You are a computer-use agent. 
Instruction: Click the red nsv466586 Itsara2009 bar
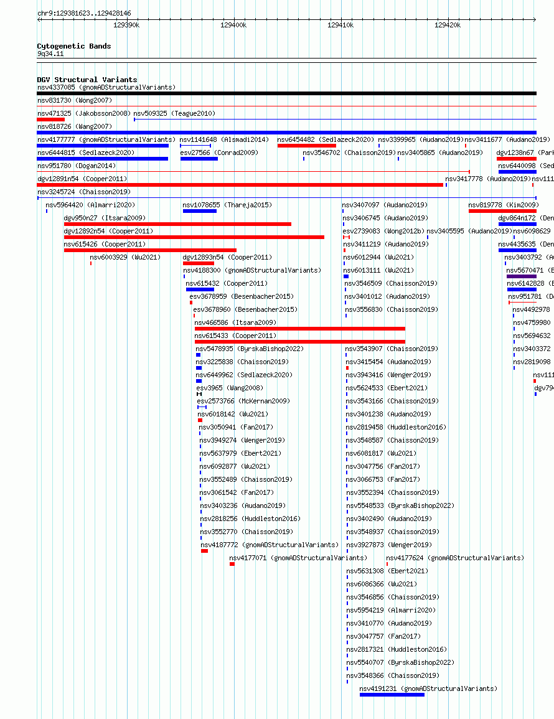click(300, 328)
